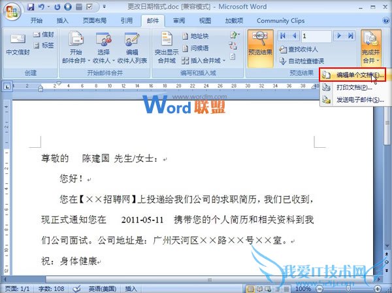This screenshot has width=392, height=293.
Task: Click the 中文信封 button
Action: pyautogui.click(x=18, y=44)
